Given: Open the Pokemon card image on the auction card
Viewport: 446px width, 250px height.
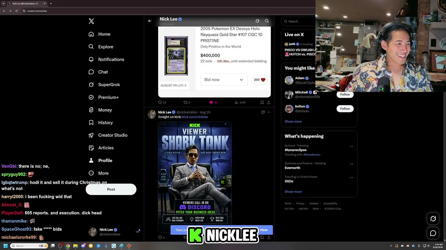Looking at the screenshot, I should tap(176, 56).
